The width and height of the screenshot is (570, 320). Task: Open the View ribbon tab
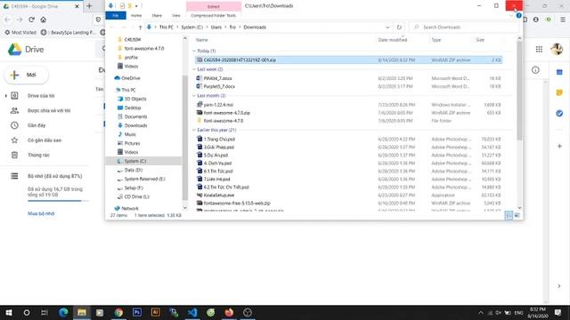point(176,16)
